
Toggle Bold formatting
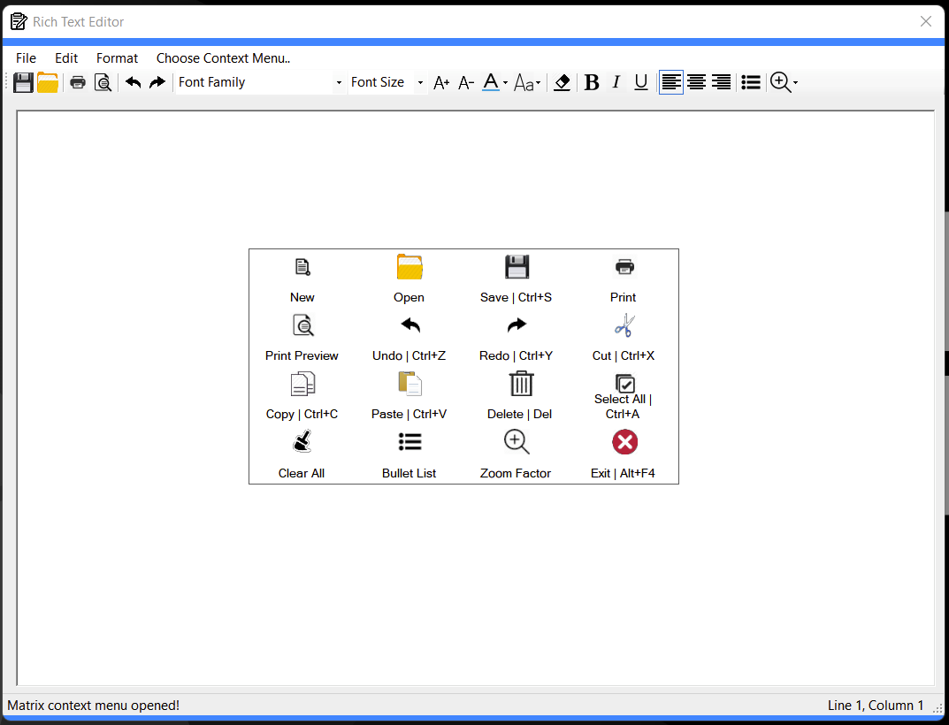pyautogui.click(x=592, y=82)
